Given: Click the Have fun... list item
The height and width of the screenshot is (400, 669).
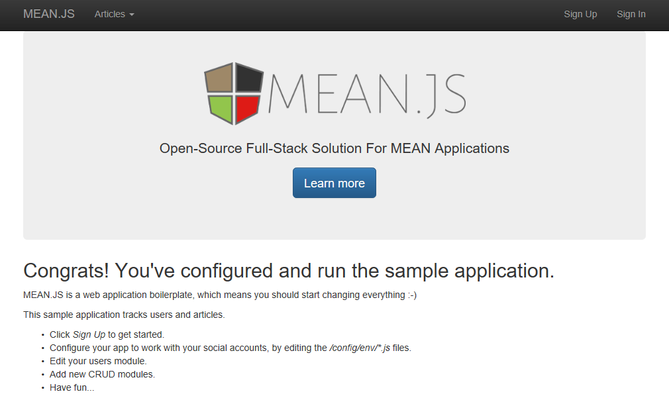Looking at the screenshot, I should tap(72, 387).
